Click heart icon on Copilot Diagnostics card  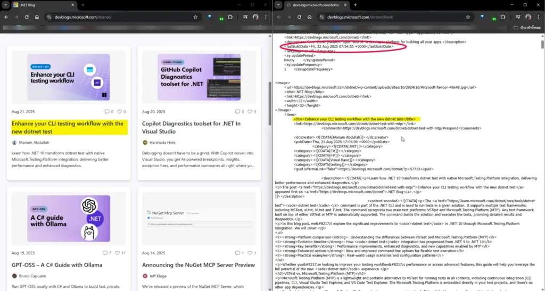point(250,112)
